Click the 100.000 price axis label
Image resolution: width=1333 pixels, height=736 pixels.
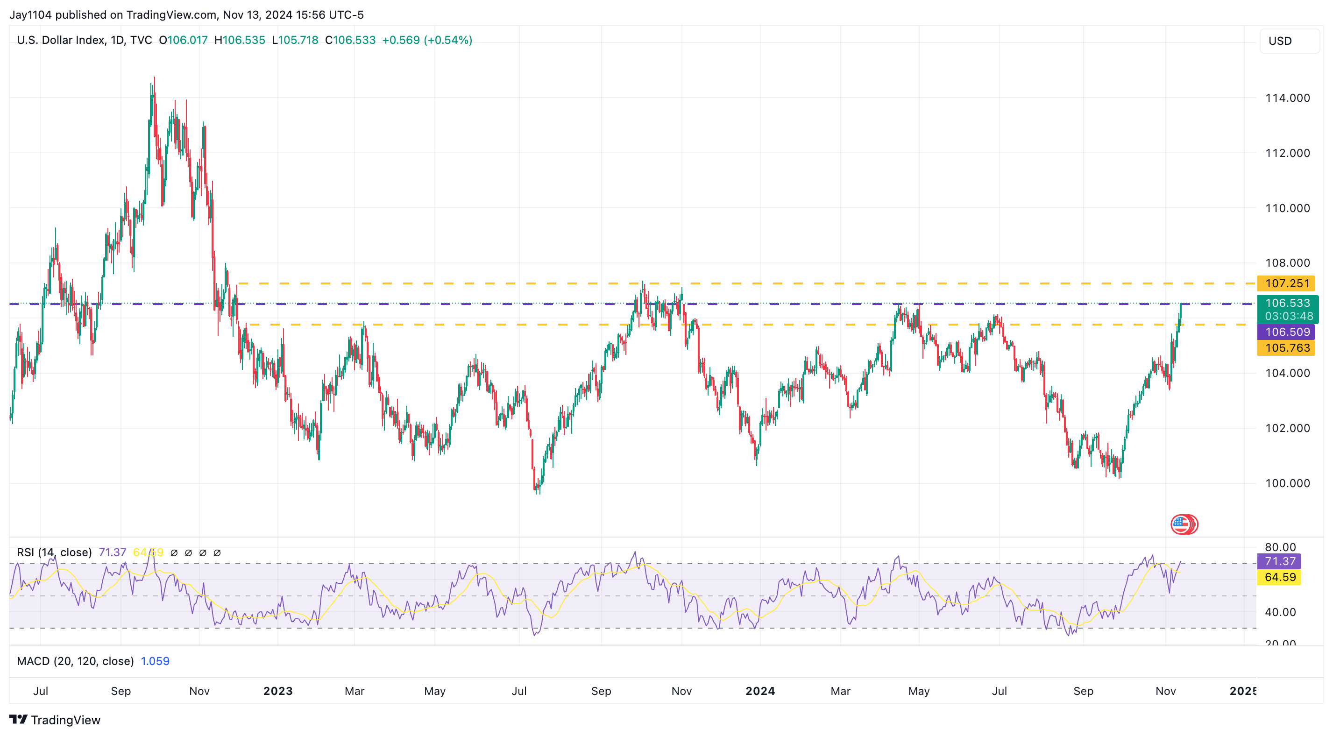click(1288, 483)
